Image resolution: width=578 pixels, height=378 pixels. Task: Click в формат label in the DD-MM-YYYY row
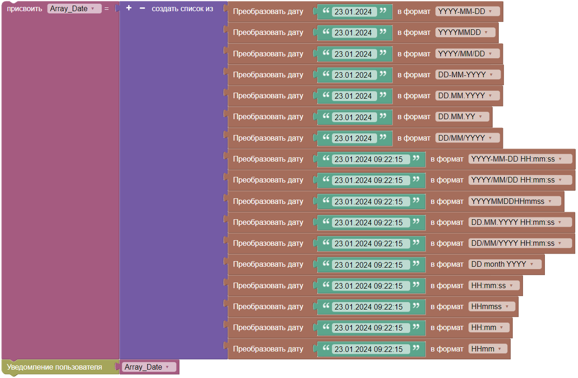coord(414,74)
